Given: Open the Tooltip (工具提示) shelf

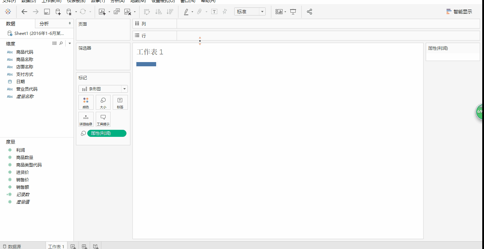Looking at the screenshot, I should 103,119.
